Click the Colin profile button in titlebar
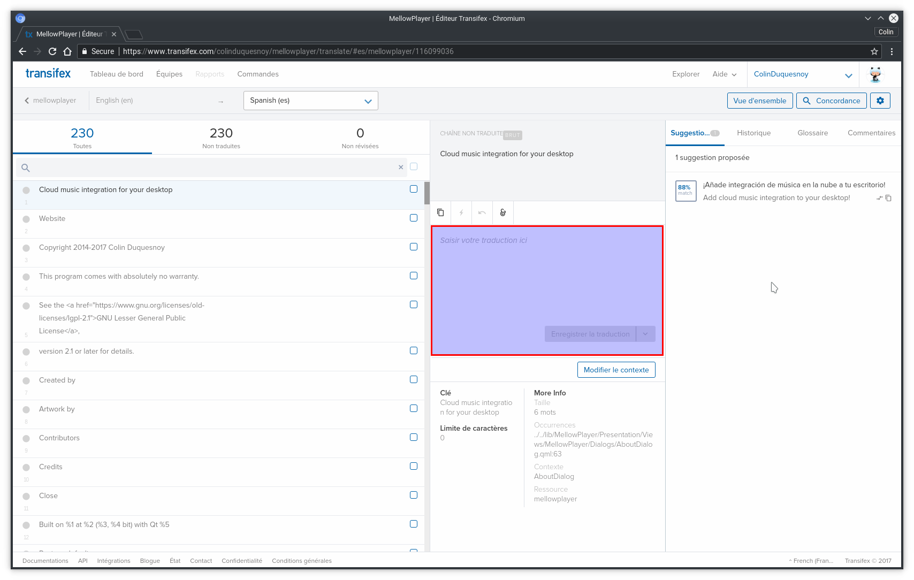 (x=886, y=32)
